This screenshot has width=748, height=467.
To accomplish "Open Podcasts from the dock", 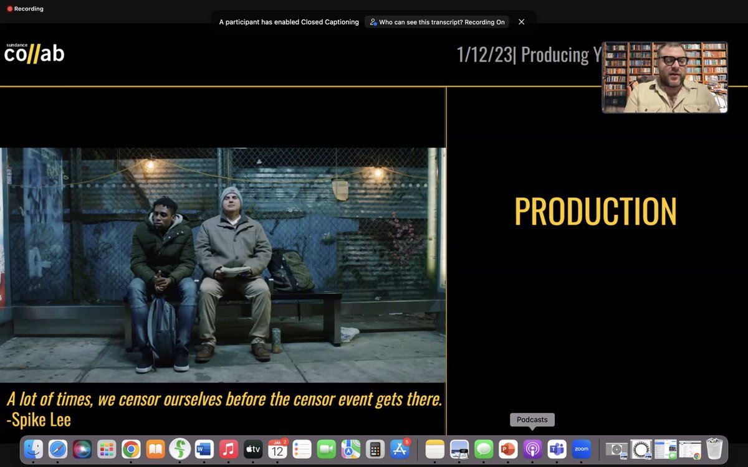I will tap(532, 449).
